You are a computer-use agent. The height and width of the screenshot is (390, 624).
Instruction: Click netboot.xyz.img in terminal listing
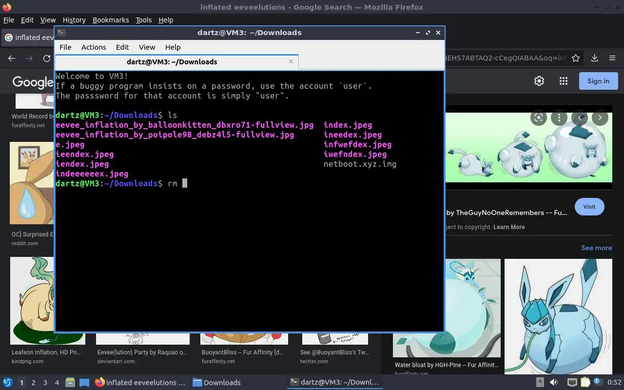point(360,164)
